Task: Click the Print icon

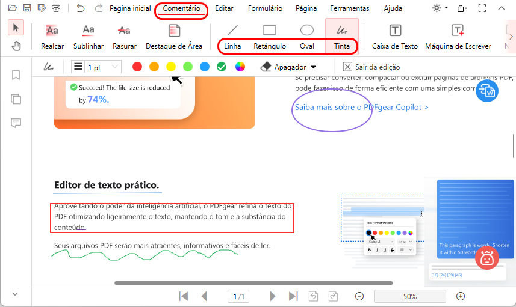Action: click(x=56, y=8)
